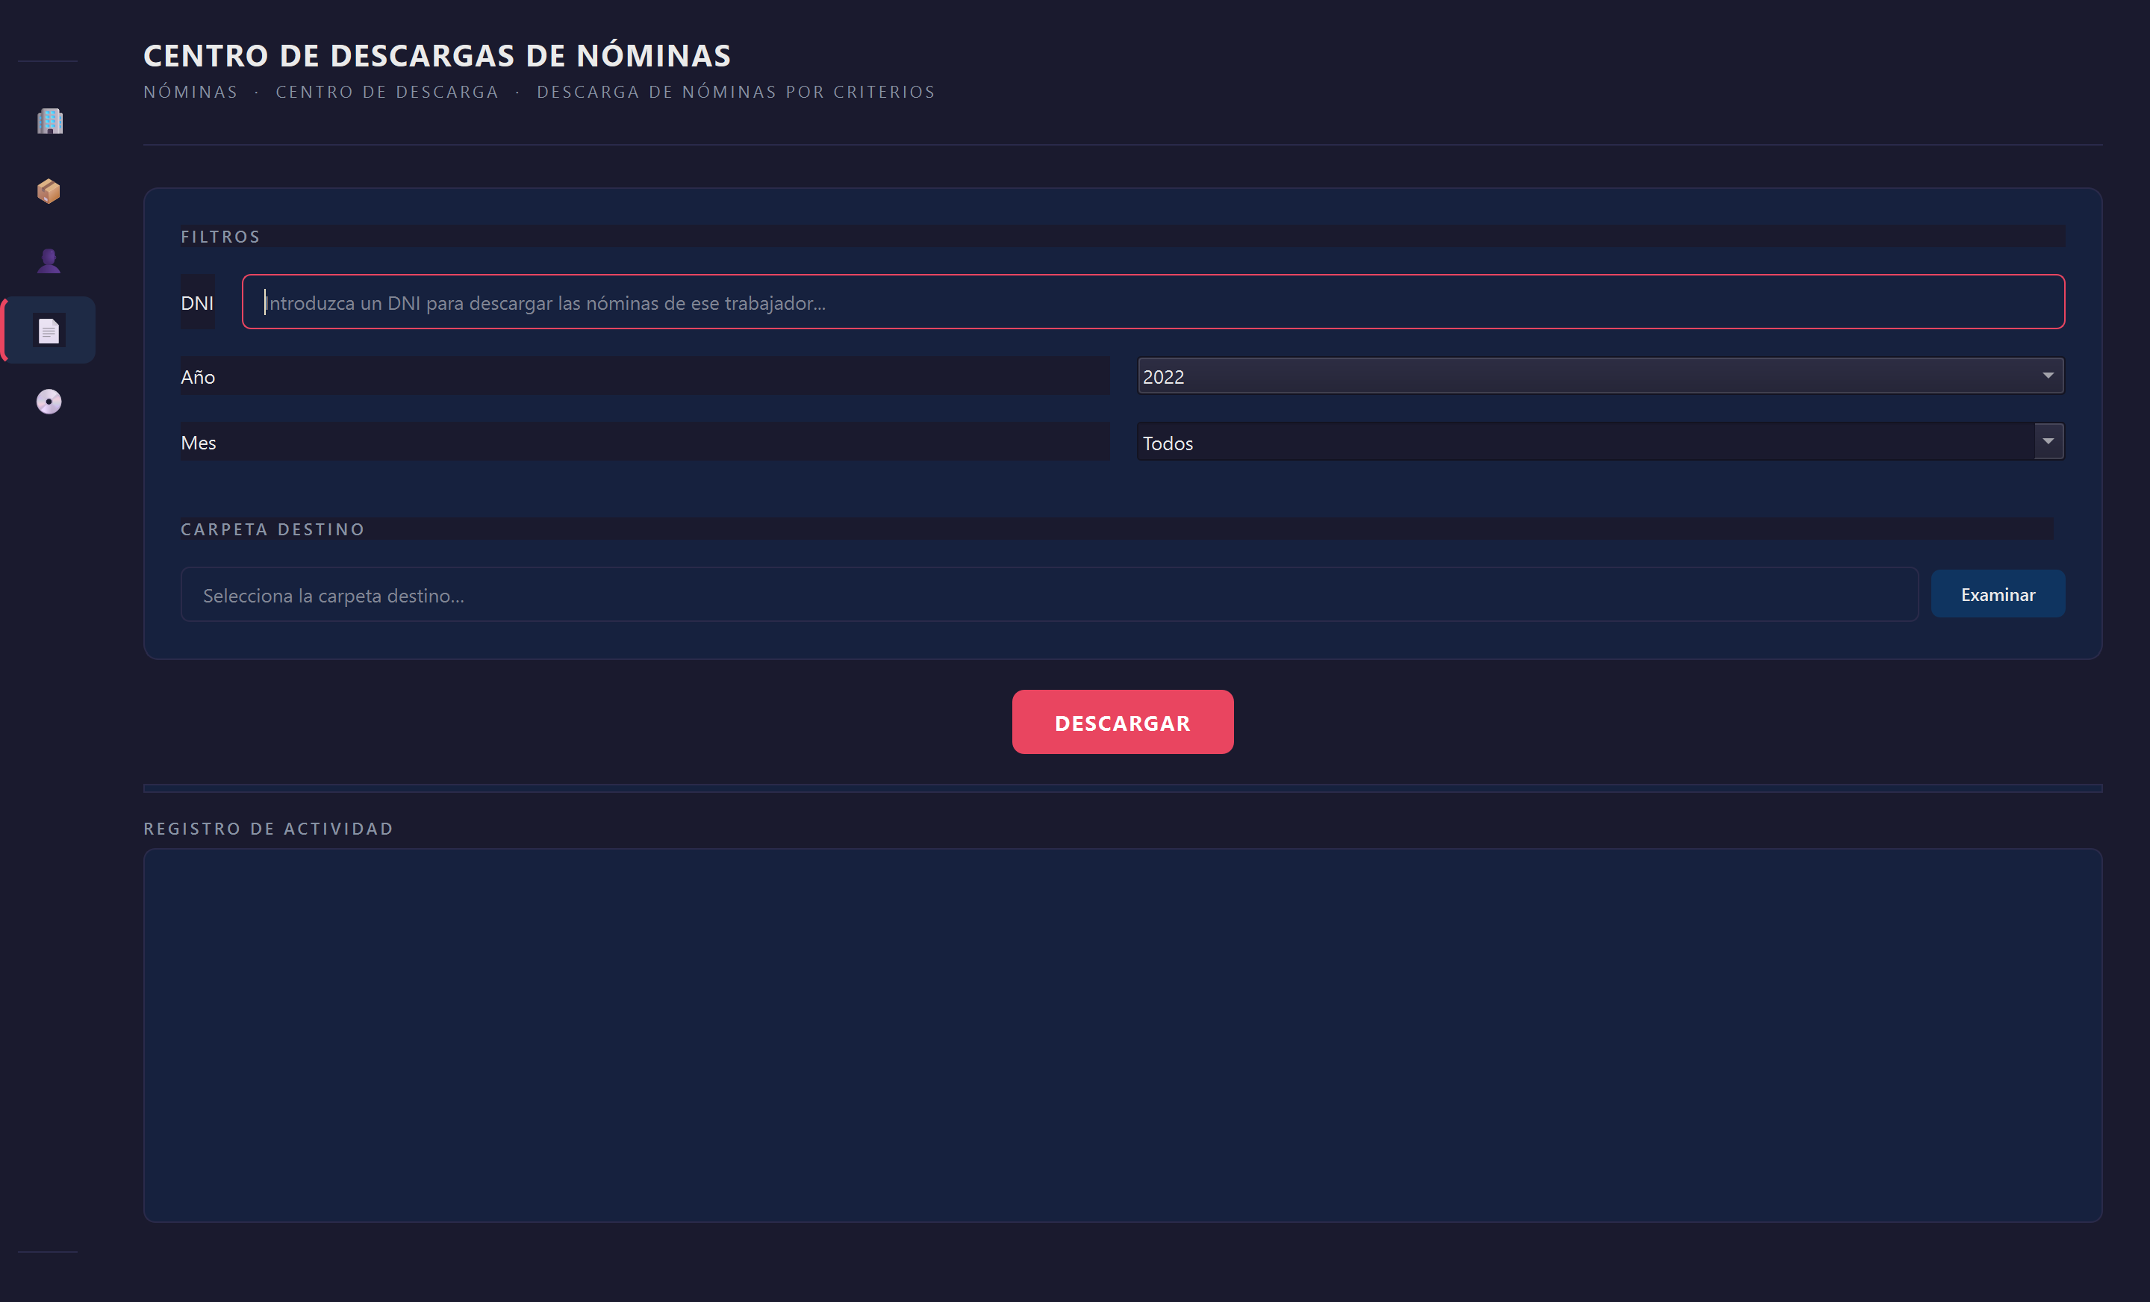2150x1302 pixels.
Task: Click the Año label
Action: pyautogui.click(x=198, y=377)
